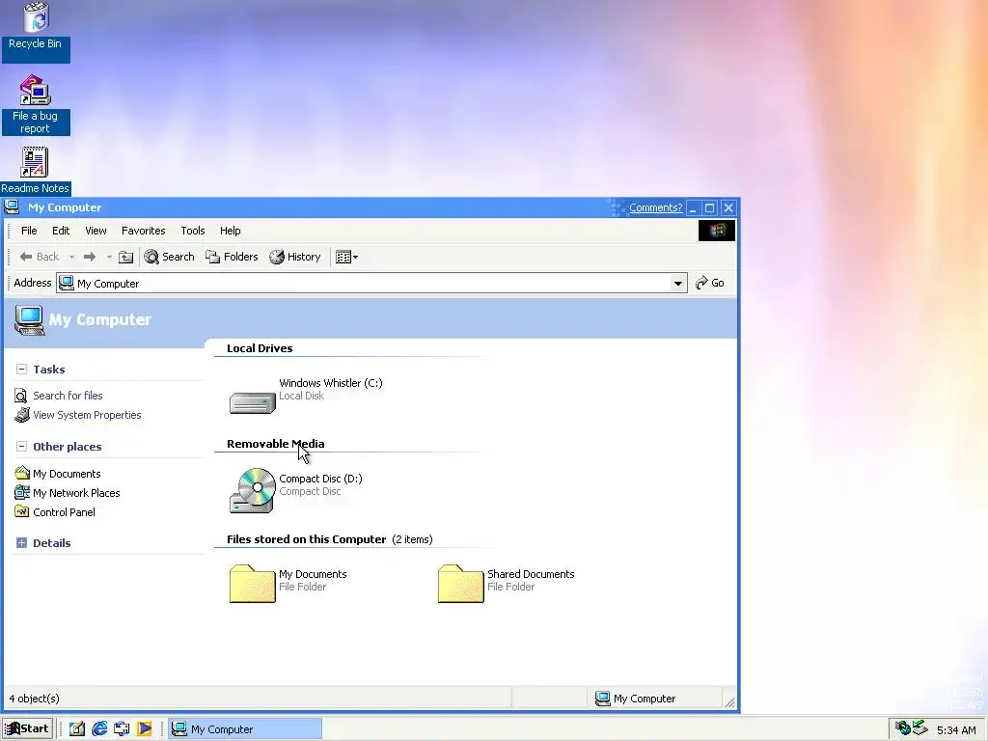988x741 pixels.
Task: Click the Windows logo throbber icon
Action: (717, 231)
